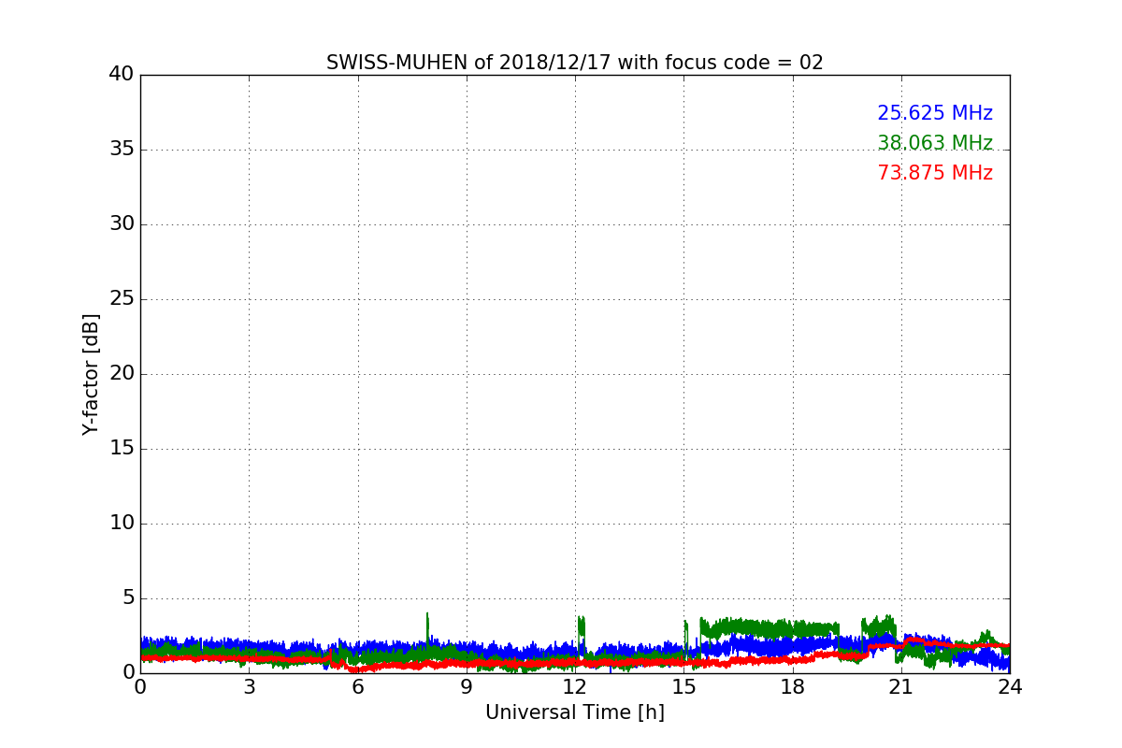Click y-axis tick value 30

(x=122, y=223)
